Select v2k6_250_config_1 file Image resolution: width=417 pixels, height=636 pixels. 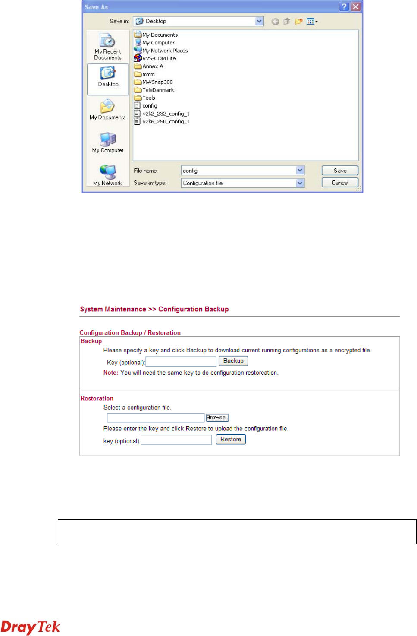(x=162, y=121)
